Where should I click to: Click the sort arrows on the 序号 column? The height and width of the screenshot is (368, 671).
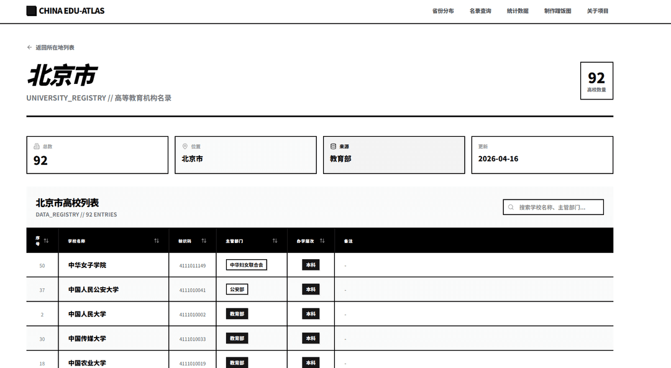point(47,241)
